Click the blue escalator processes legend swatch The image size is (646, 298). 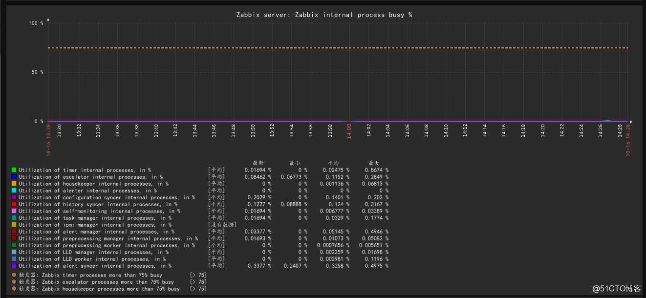tap(14, 177)
